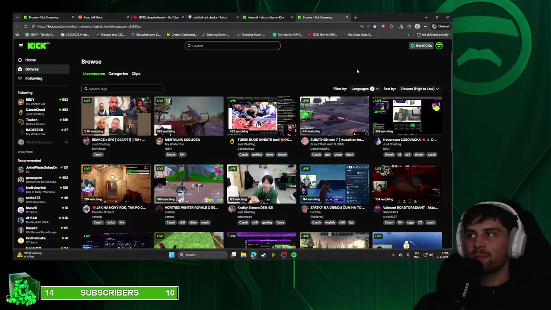The width and height of the screenshot is (551, 310).
Task: Click varmilp avatar under JAK NA NOVÝ ROK
Action: [86, 209]
